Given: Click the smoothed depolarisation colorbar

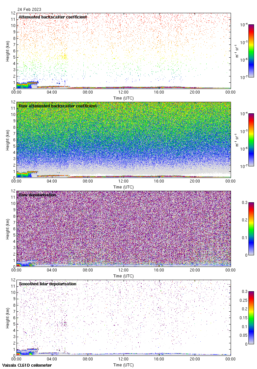Looking at the screenshot, I should (x=251, y=318).
